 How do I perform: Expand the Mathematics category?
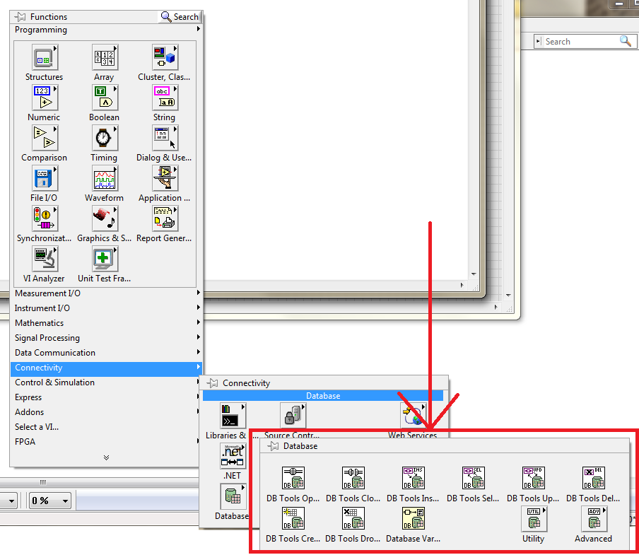[106, 323]
